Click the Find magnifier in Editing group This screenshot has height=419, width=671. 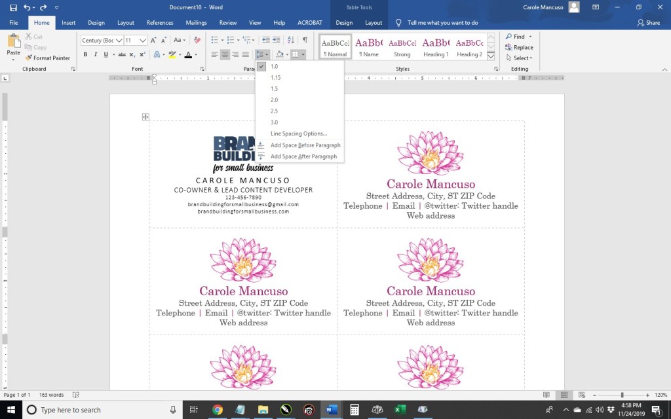click(x=508, y=37)
